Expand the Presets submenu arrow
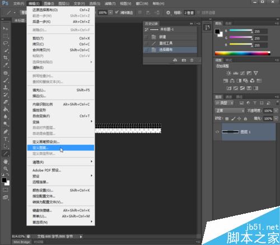This screenshot has width=280, height=245. click(91, 176)
